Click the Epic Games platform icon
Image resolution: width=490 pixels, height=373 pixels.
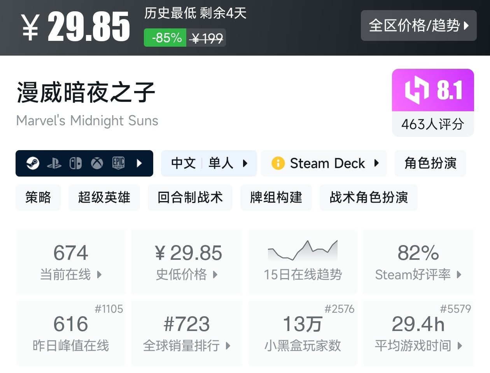click(x=118, y=163)
